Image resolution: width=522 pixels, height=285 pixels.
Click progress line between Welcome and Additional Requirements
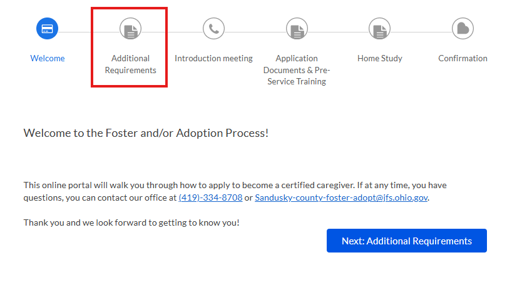coord(89,31)
